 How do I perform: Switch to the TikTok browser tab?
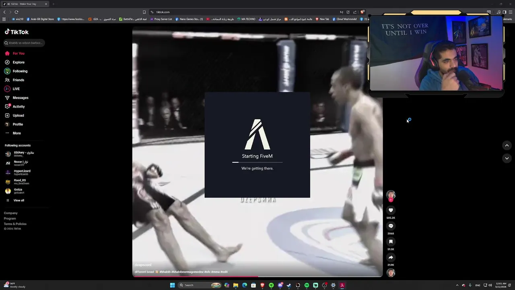pos(25,4)
